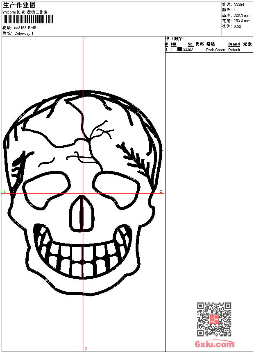Click the Dark Green color swatch

point(179,50)
